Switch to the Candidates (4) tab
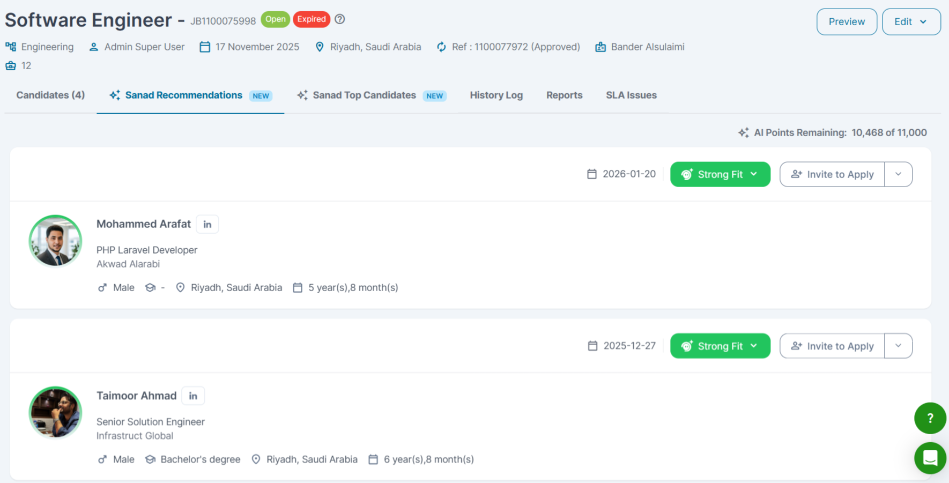 click(x=50, y=95)
